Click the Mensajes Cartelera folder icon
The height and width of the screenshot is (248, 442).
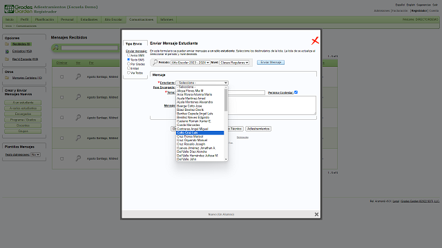tap(7, 78)
